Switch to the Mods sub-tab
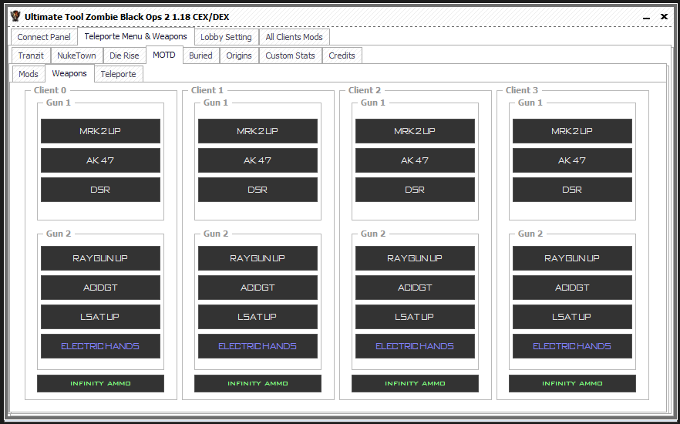This screenshot has height=424, width=680. 29,74
